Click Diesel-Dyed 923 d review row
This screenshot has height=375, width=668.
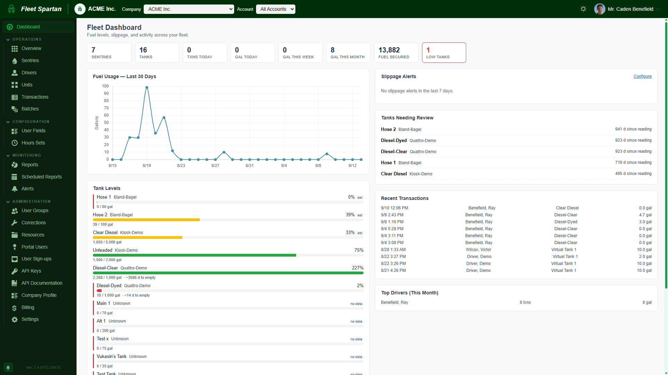coord(516,141)
